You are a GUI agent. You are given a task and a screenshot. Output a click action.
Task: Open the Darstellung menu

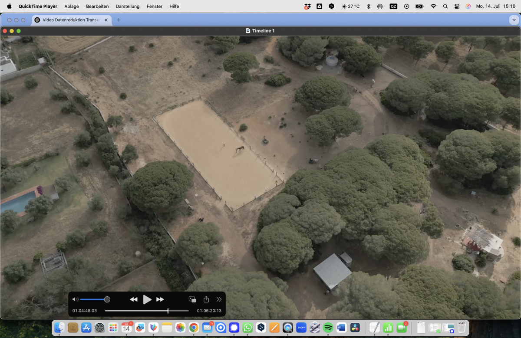click(x=128, y=7)
